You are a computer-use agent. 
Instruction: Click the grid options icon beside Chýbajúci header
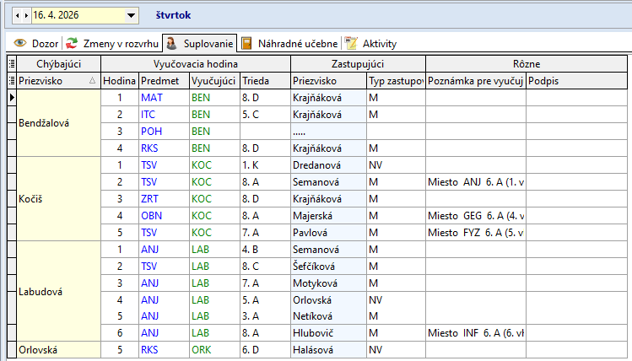(11, 63)
